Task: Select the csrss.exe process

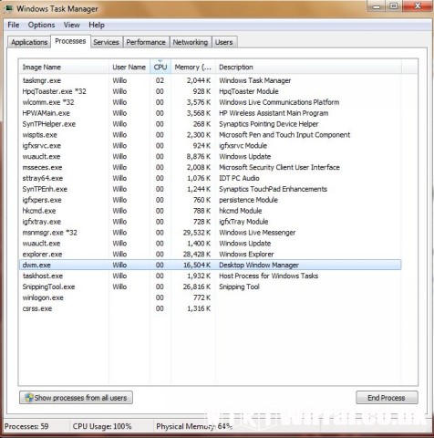Action: coord(210,308)
